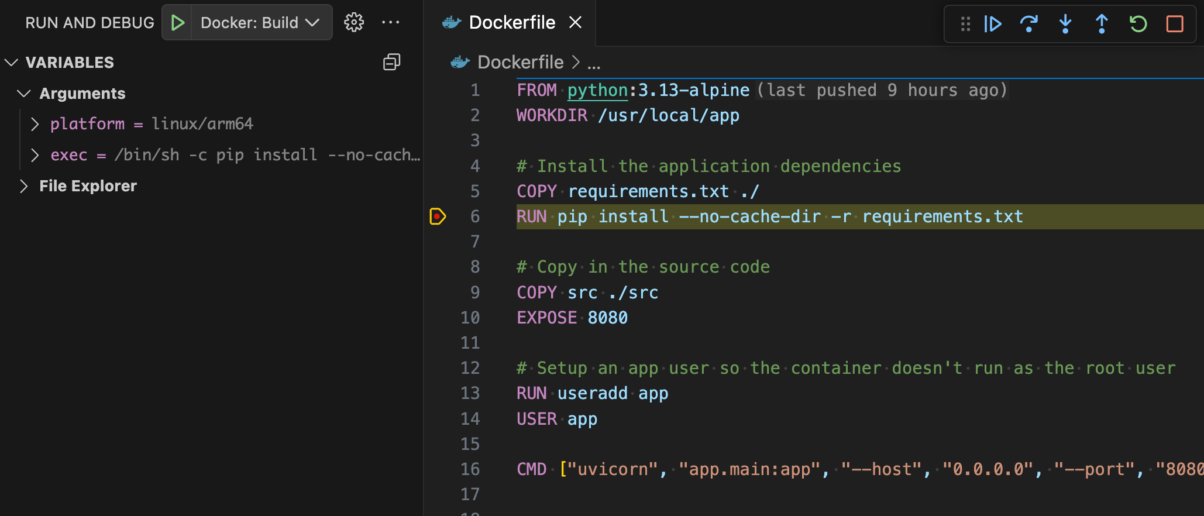
Task: Stop the debugging session
Action: point(1174,24)
